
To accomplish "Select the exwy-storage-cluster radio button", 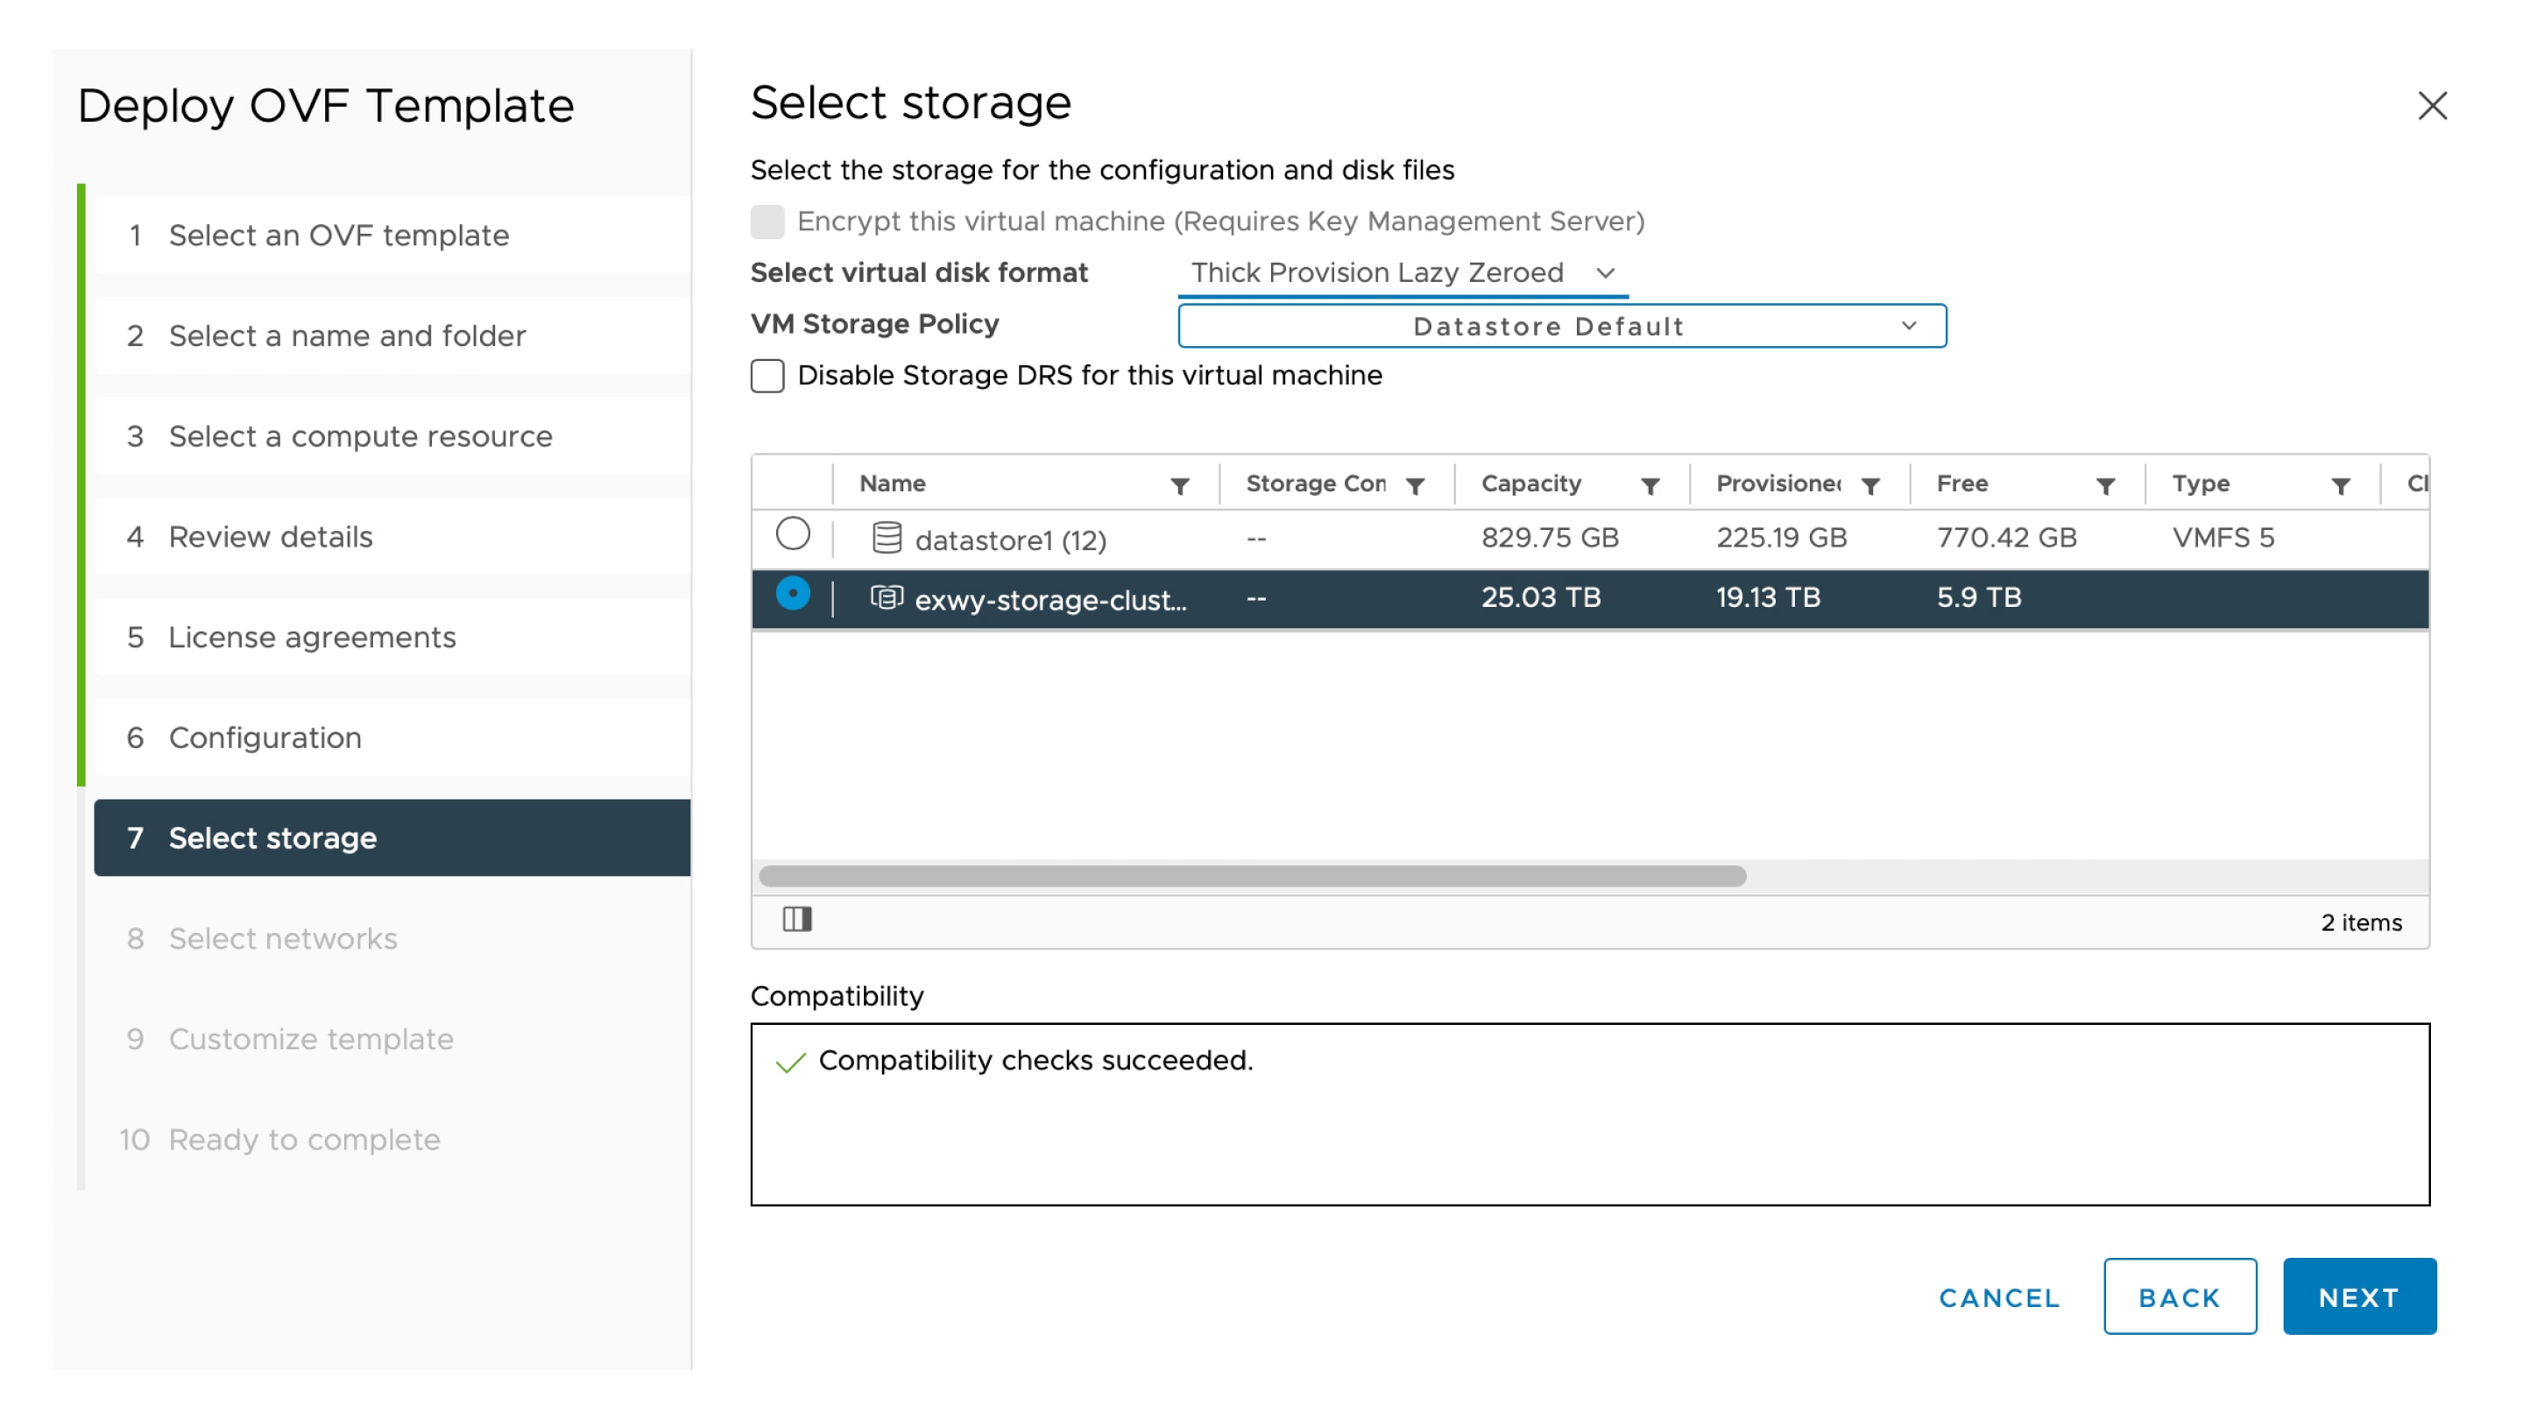I will click(x=792, y=594).
